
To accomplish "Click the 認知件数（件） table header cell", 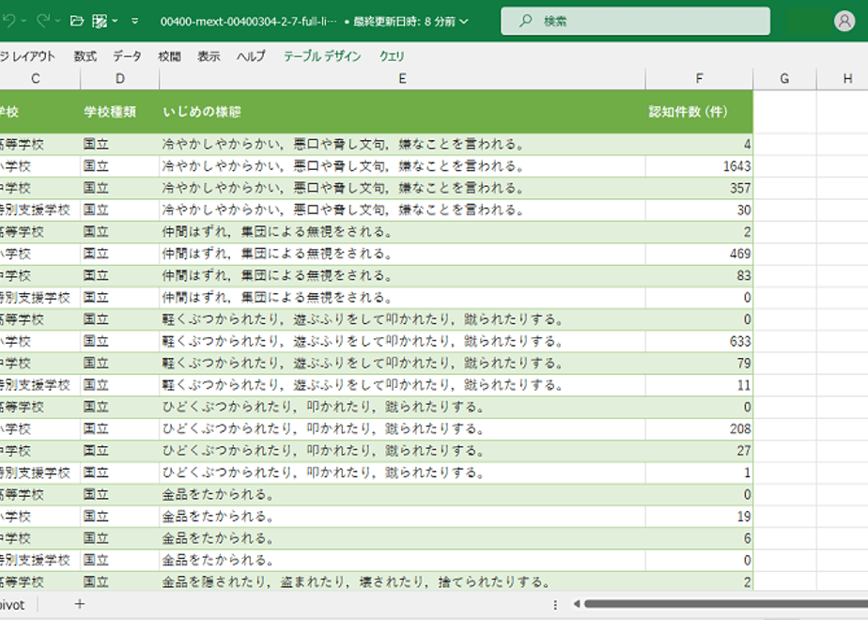I will 699,112.
